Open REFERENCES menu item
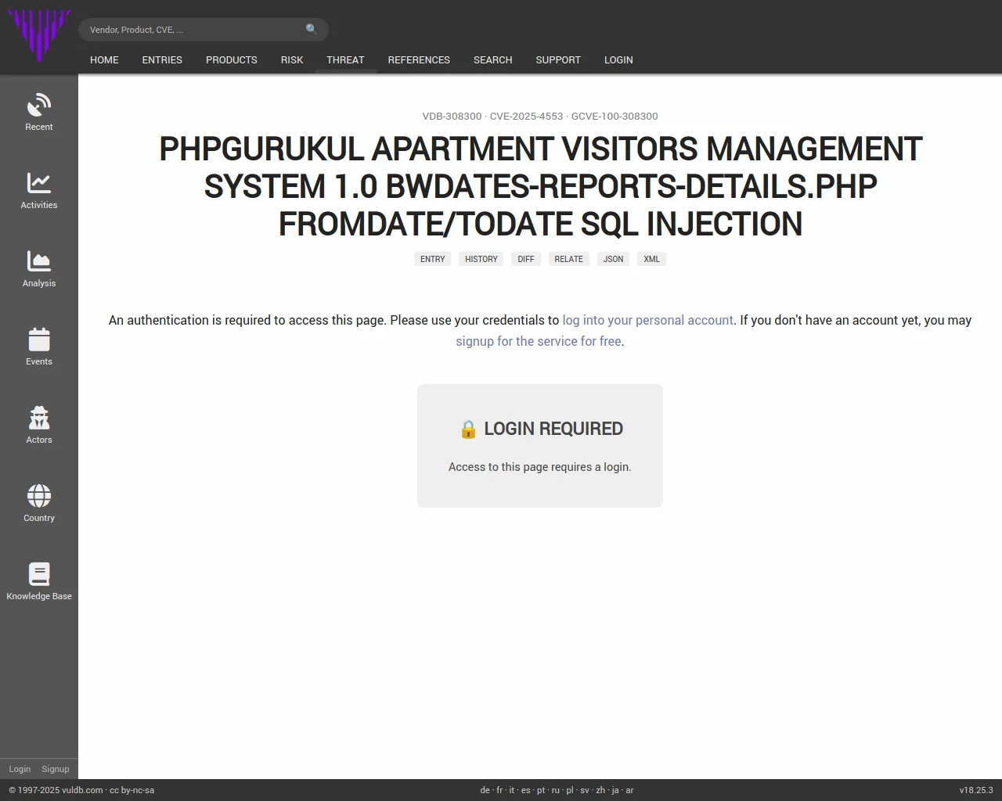The width and height of the screenshot is (1002, 801). point(419,60)
